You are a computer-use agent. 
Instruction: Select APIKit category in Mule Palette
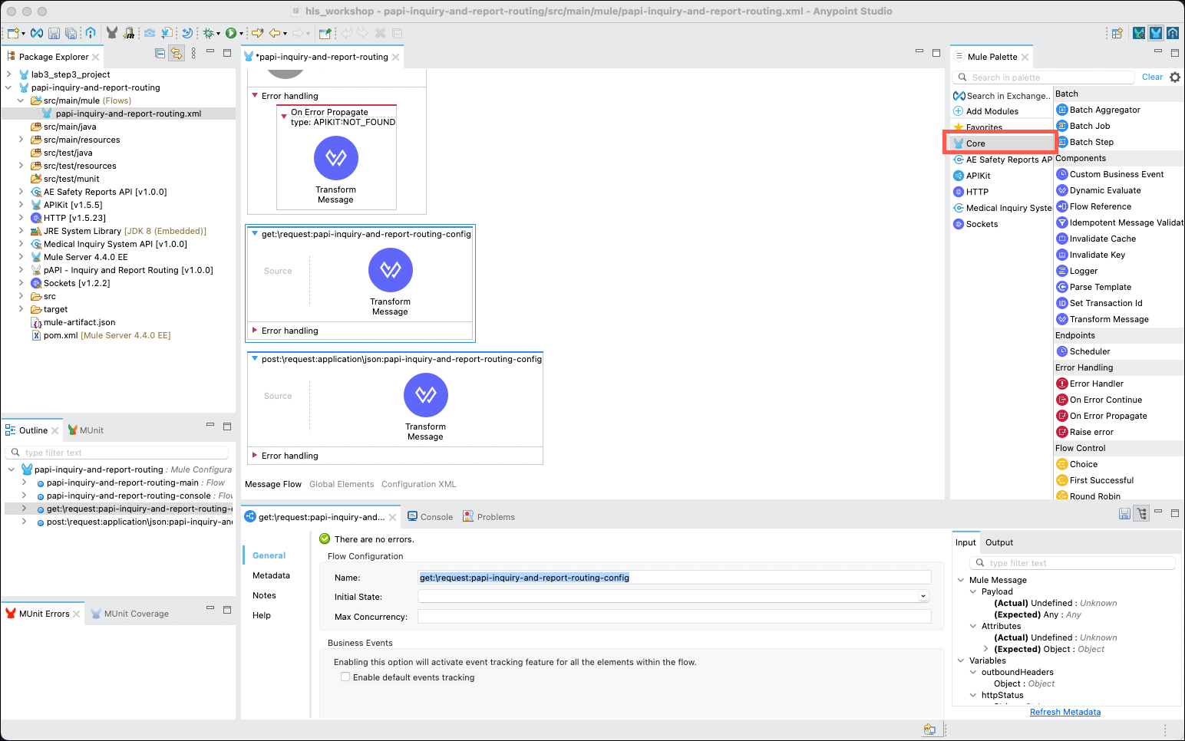click(972, 176)
